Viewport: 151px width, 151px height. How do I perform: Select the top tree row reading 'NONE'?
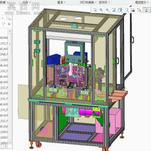pyautogui.click(x=4, y=38)
